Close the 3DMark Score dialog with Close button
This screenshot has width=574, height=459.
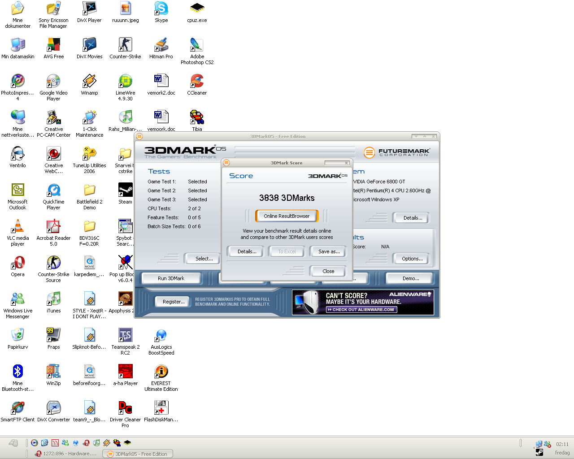pos(328,271)
